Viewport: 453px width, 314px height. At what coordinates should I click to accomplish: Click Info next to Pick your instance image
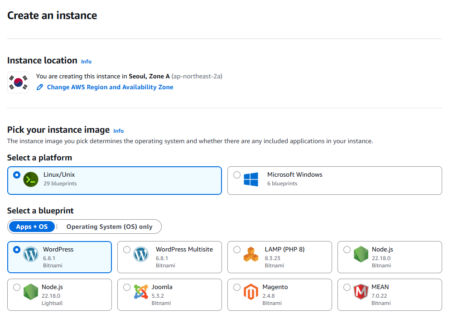point(118,130)
